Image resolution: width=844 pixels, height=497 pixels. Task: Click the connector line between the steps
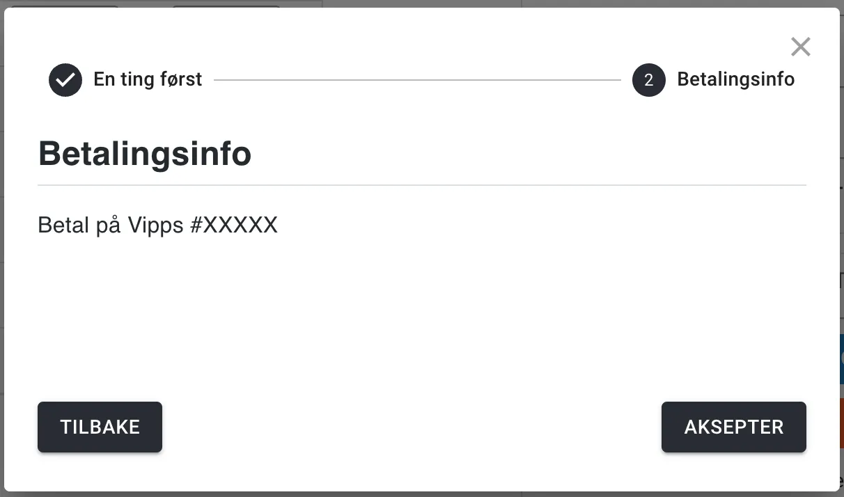pos(416,80)
